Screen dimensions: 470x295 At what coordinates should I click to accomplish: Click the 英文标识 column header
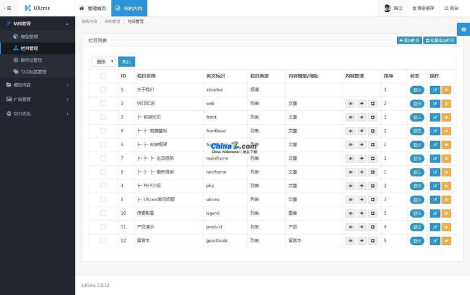[215, 76]
